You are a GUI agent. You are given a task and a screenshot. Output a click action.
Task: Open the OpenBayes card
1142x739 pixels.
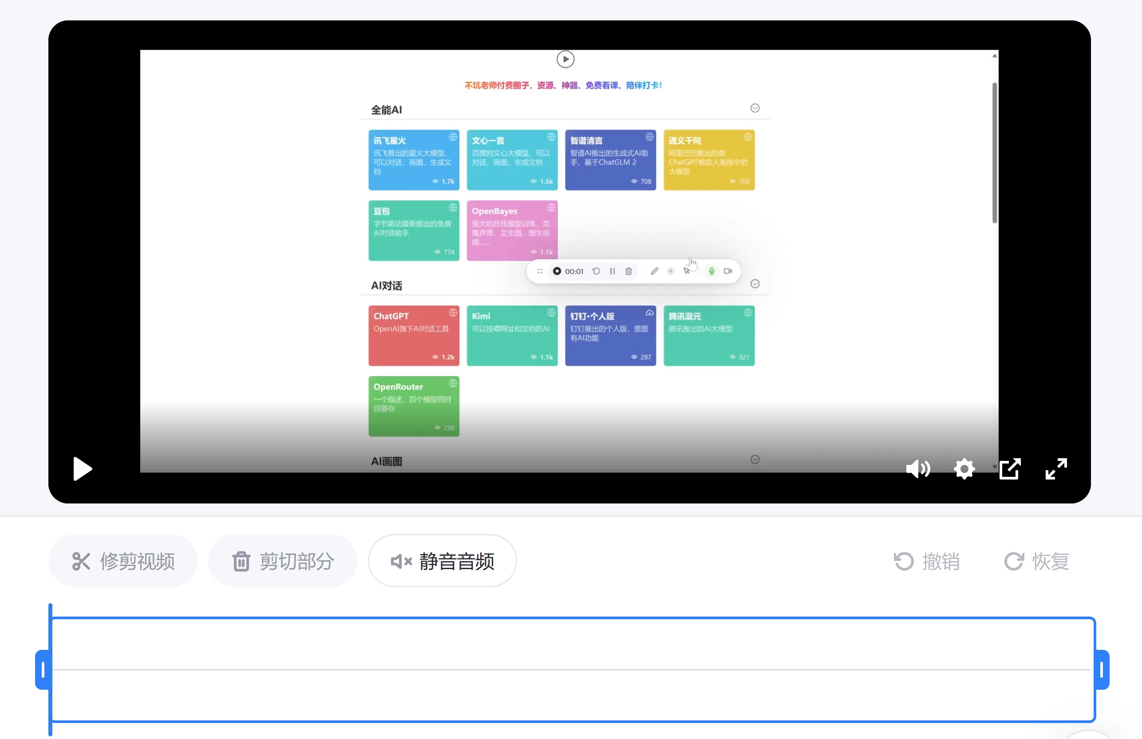[512, 231]
